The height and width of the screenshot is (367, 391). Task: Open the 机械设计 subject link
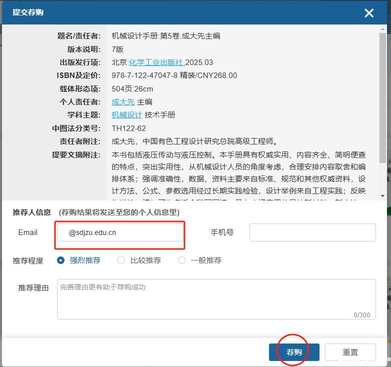click(126, 114)
